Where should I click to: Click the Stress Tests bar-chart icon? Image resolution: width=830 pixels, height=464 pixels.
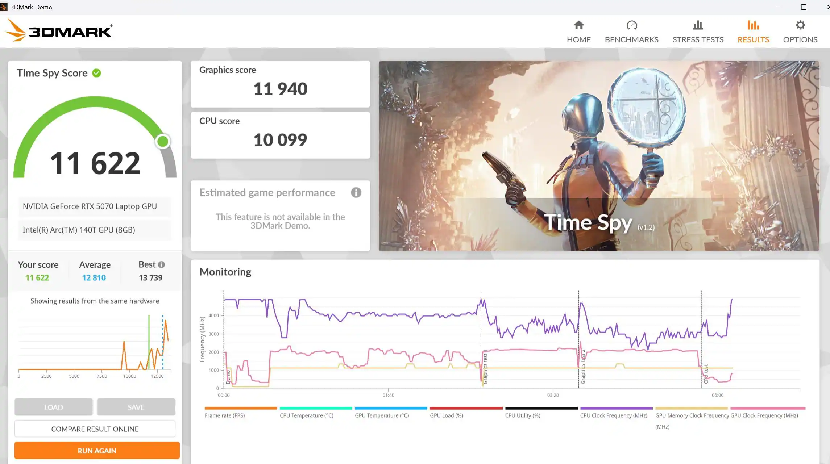tap(698, 25)
